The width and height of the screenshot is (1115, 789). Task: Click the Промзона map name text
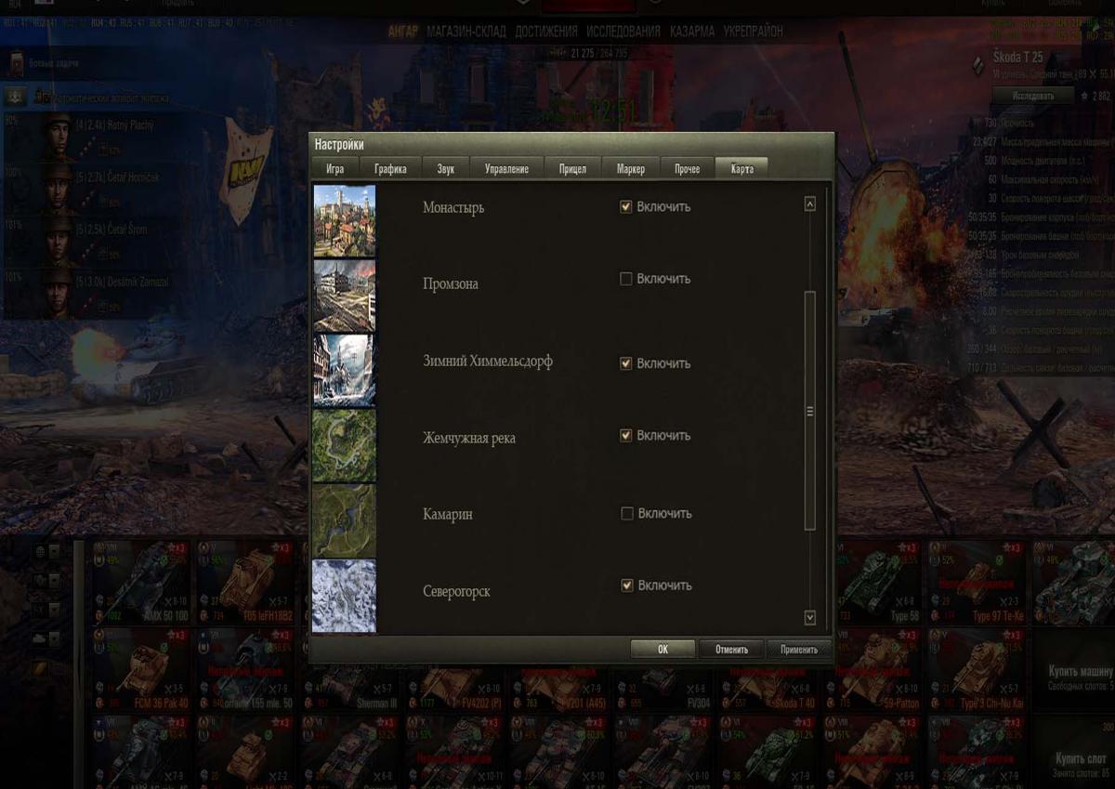(x=451, y=284)
